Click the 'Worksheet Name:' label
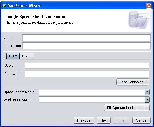154x127 pixels. (18, 100)
